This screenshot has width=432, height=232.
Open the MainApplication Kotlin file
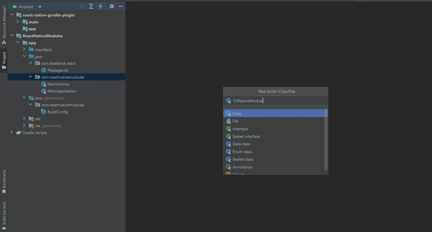pos(62,91)
